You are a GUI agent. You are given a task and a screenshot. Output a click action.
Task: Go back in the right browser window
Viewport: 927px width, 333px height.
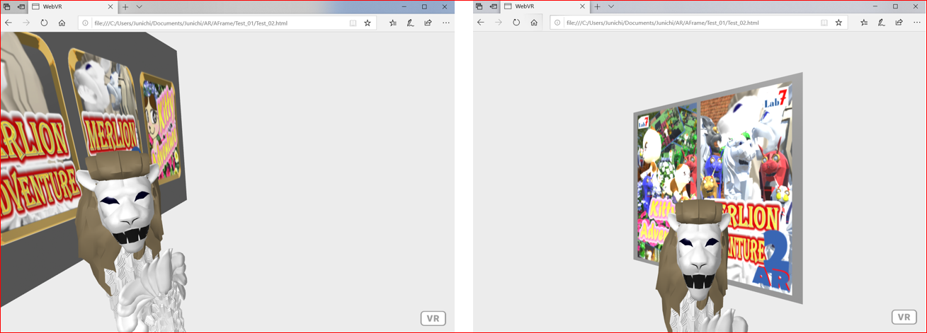(x=481, y=23)
